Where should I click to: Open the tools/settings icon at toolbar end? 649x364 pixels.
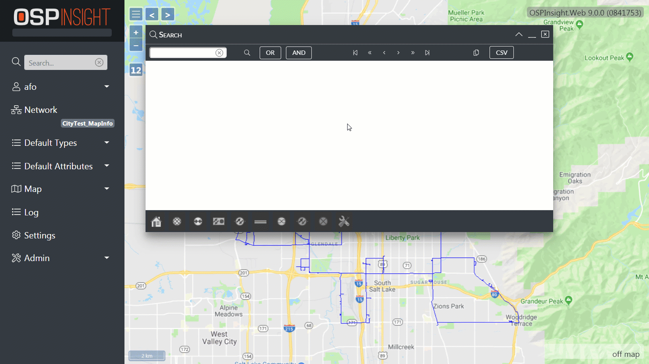point(344,221)
